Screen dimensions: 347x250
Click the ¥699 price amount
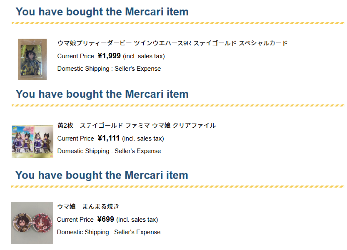pos(106,219)
